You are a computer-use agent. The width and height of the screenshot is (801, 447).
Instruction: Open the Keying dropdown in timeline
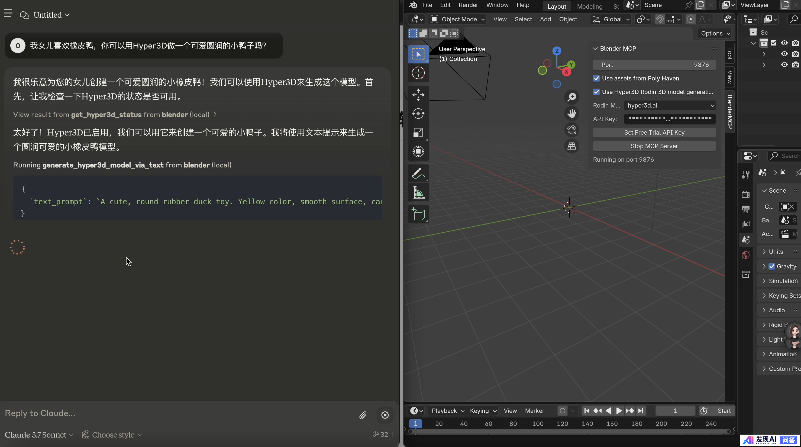(x=483, y=411)
